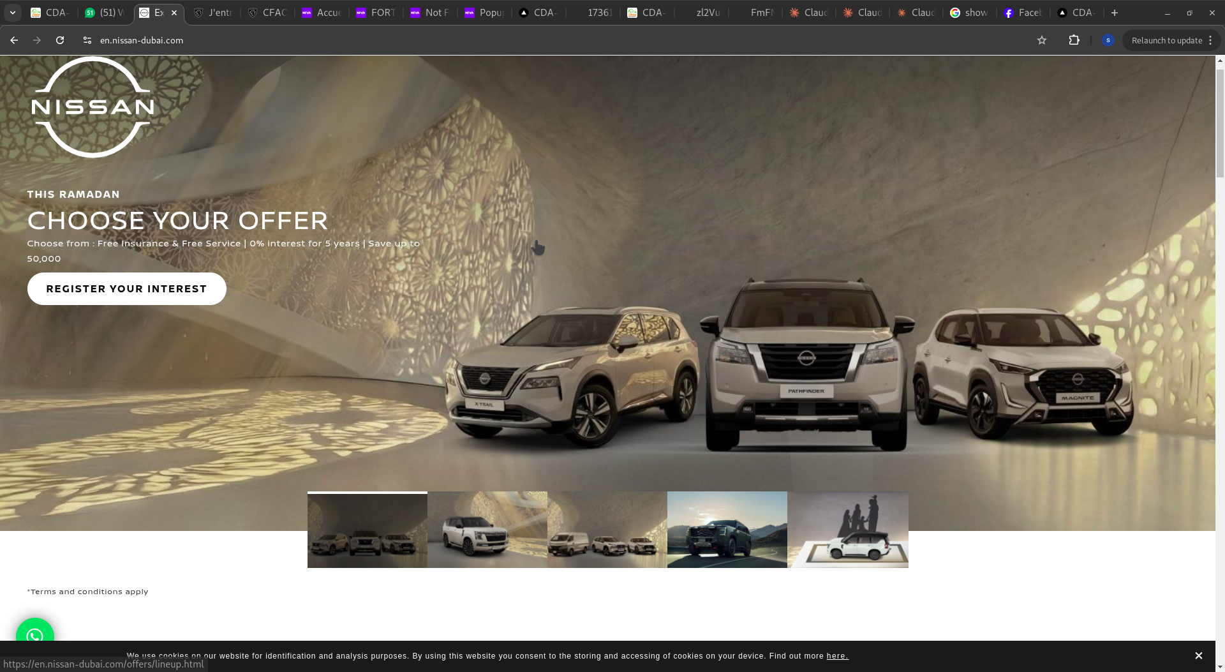Click Register Your Interest button
This screenshot has width=1225, height=672.
(126, 289)
